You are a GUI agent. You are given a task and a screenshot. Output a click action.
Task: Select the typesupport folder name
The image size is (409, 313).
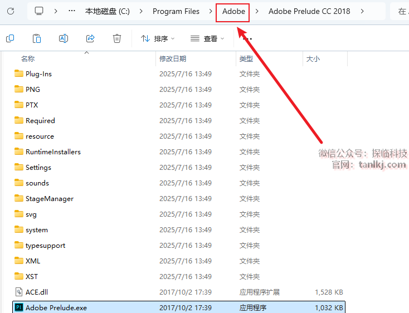(45, 246)
